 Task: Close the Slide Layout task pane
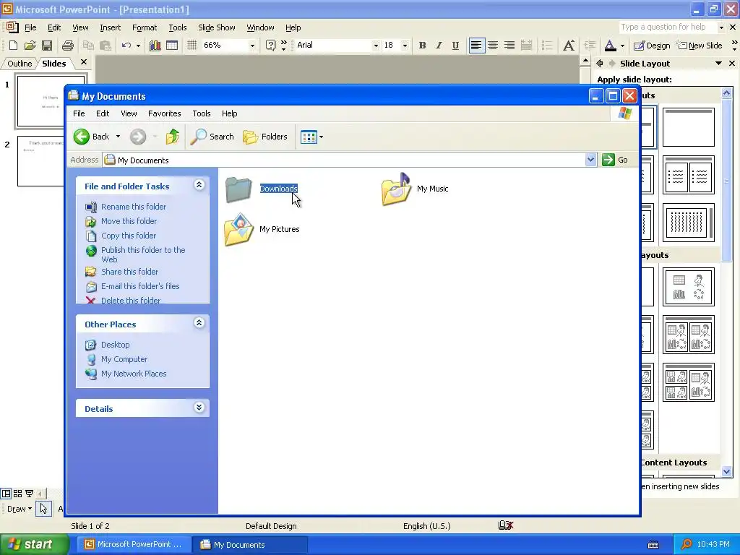pos(732,64)
